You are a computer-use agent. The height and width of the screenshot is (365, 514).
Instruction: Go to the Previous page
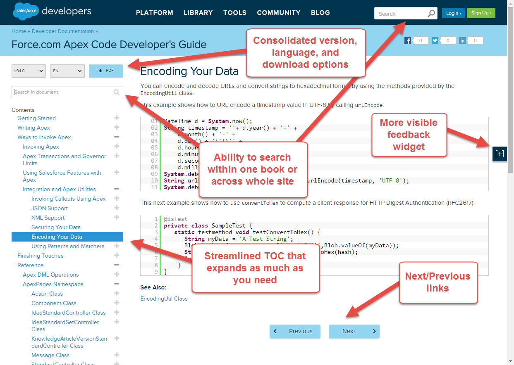[295, 331]
